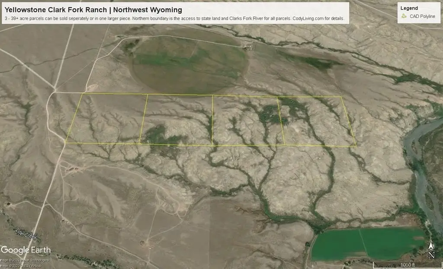Click the Legend heading

click(409, 8)
